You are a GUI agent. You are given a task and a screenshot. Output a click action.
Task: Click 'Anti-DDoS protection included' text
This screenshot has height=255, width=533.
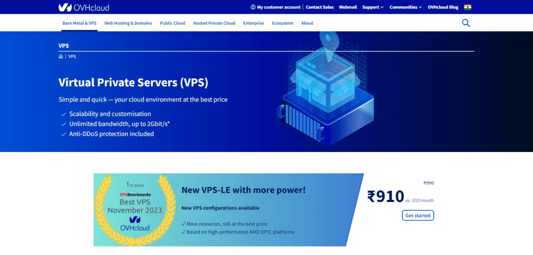click(112, 134)
